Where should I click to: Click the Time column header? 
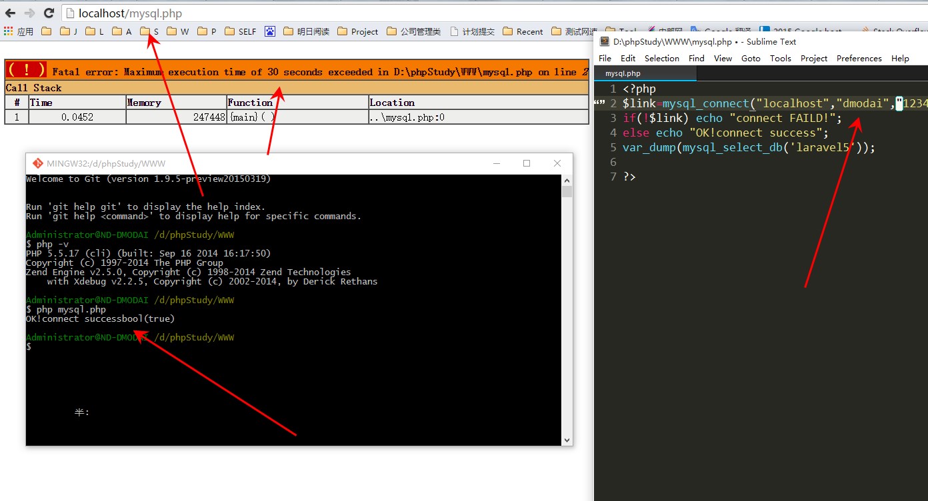click(77, 103)
